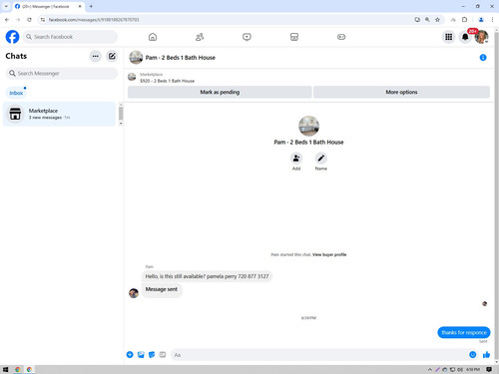Click the Name pencil edit icon

pyautogui.click(x=320, y=159)
